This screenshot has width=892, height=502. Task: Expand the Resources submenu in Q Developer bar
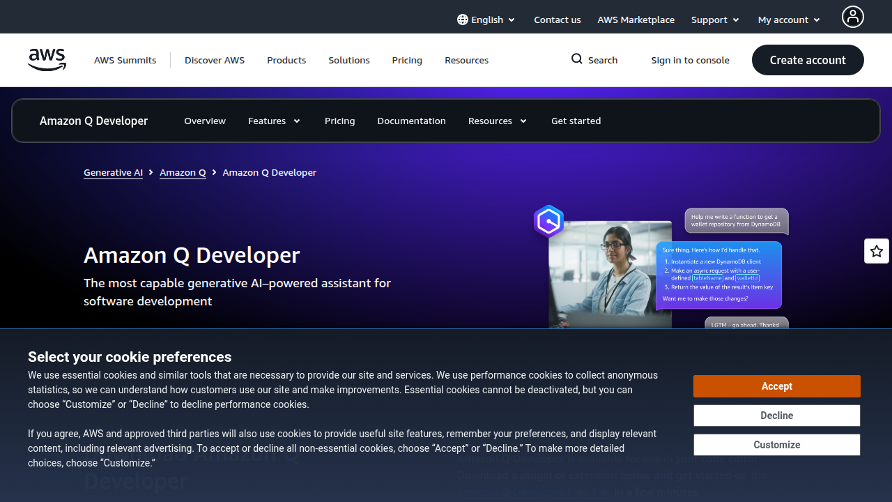coord(498,121)
